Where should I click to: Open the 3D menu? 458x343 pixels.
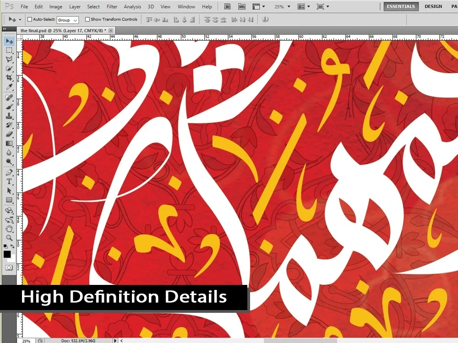pyautogui.click(x=151, y=6)
